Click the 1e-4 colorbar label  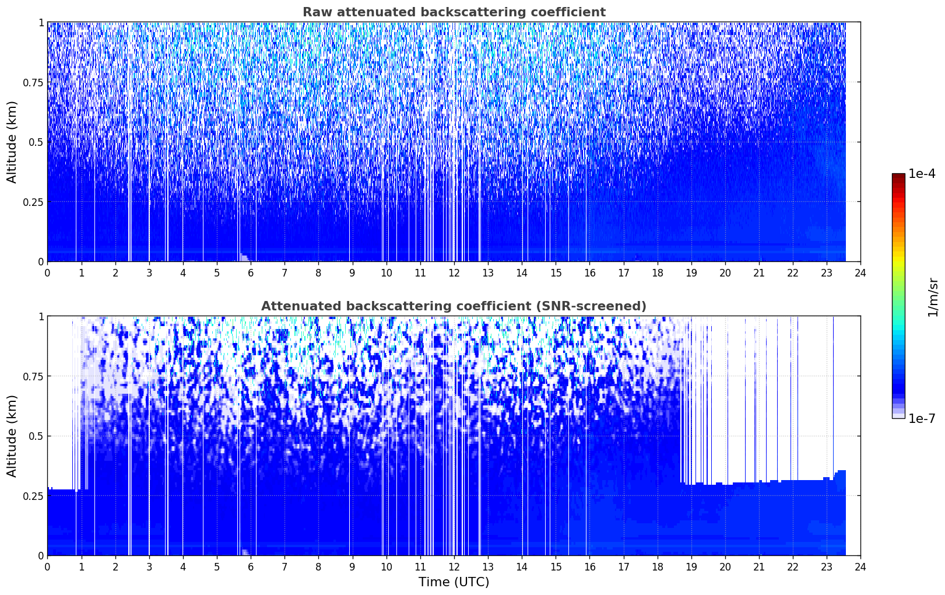pos(922,174)
